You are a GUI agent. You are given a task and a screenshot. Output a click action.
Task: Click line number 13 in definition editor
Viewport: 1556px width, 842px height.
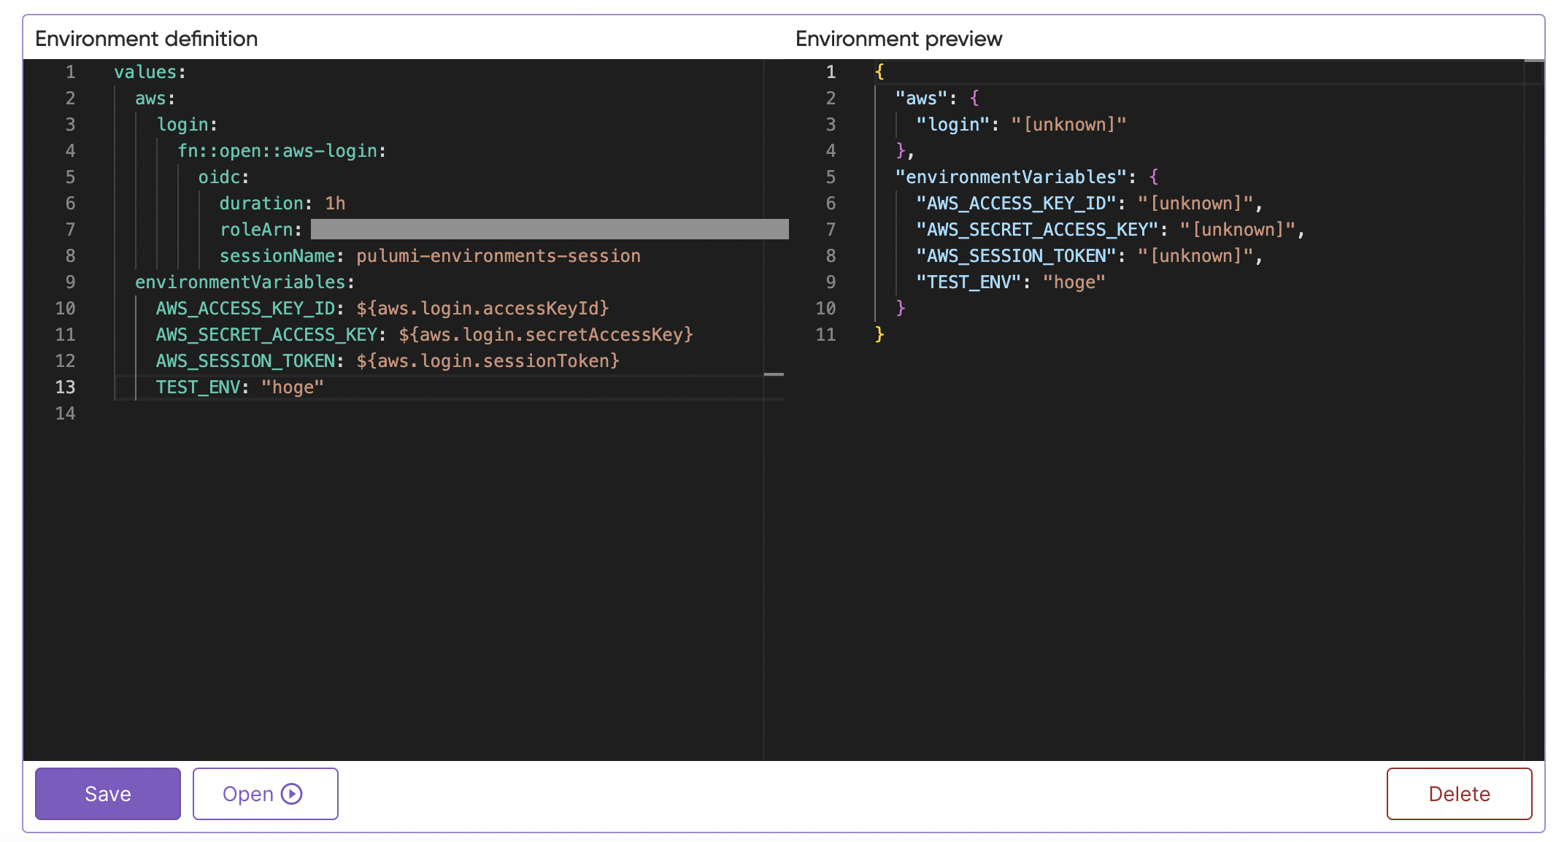pos(66,387)
